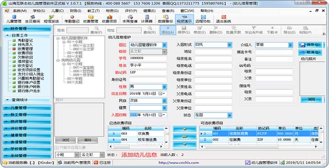Open the 财务(I) menu

(x=76, y=11)
